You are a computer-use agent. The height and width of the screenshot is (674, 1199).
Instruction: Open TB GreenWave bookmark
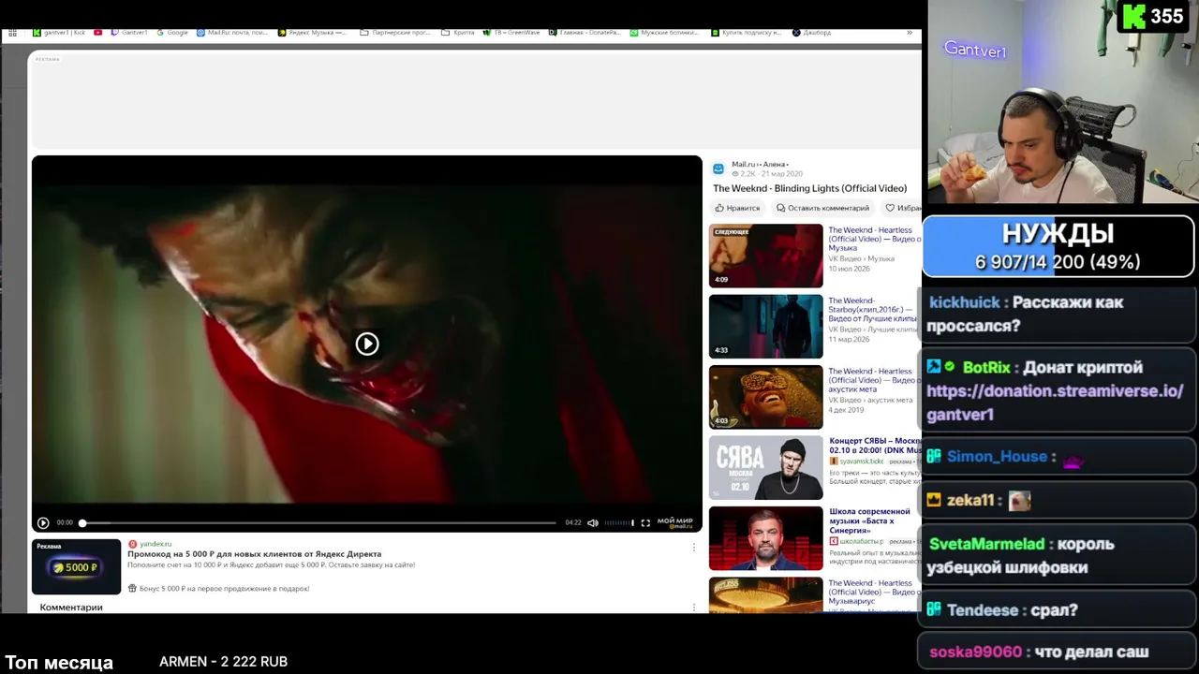(511, 33)
